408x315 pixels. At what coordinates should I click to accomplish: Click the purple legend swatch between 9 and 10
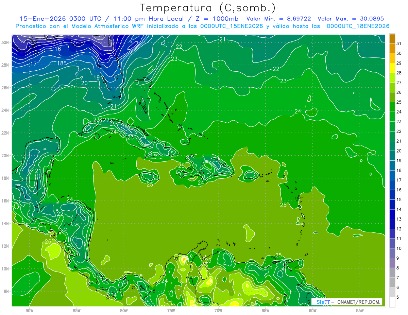(392, 253)
